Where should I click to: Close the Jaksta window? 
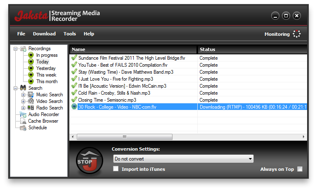(x=297, y=16)
